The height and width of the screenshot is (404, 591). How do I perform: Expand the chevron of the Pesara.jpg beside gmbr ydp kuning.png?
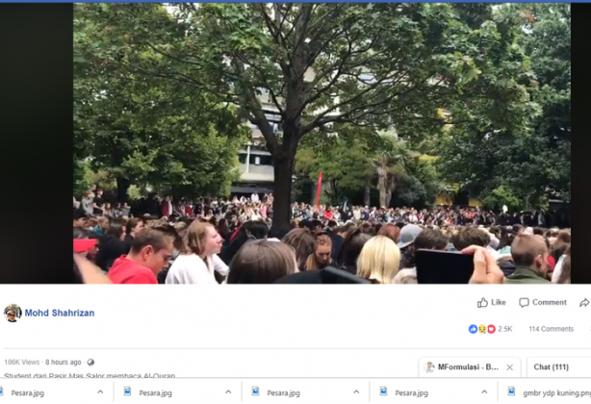[484, 392]
